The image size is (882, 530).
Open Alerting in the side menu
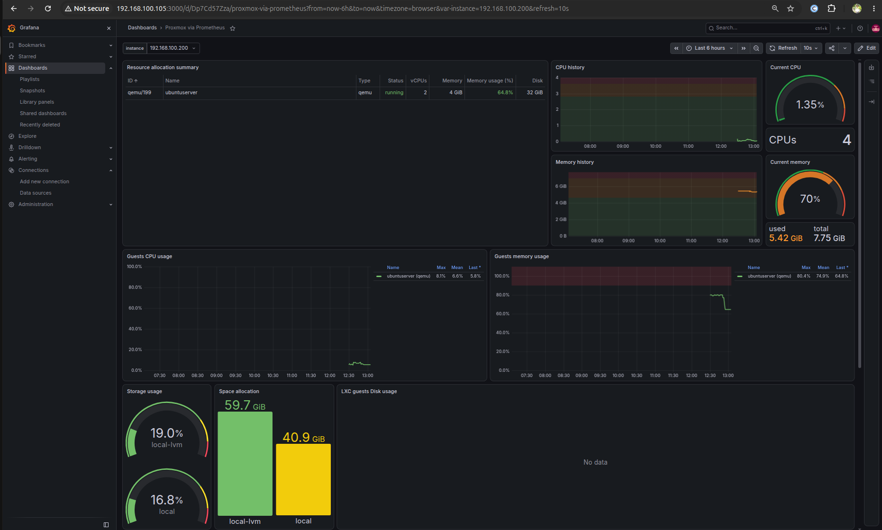(27, 159)
